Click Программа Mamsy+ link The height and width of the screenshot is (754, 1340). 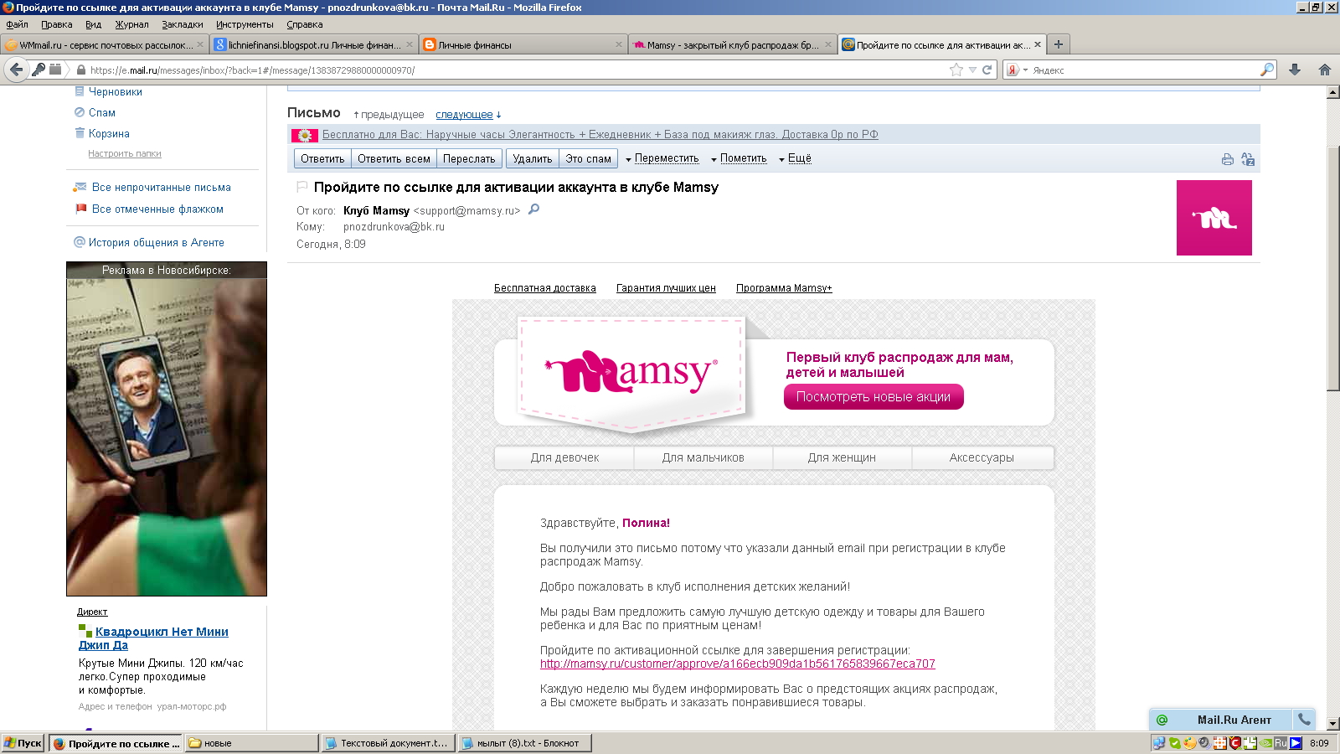coord(784,288)
